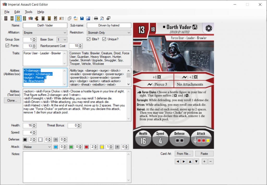Click the yellow attack die swatch
This screenshot has width=267, height=185.
coord(102,147)
